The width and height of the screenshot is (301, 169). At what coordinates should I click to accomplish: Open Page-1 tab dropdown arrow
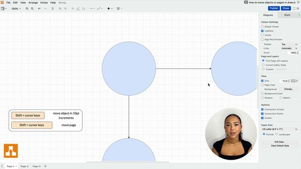tap(16, 166)
